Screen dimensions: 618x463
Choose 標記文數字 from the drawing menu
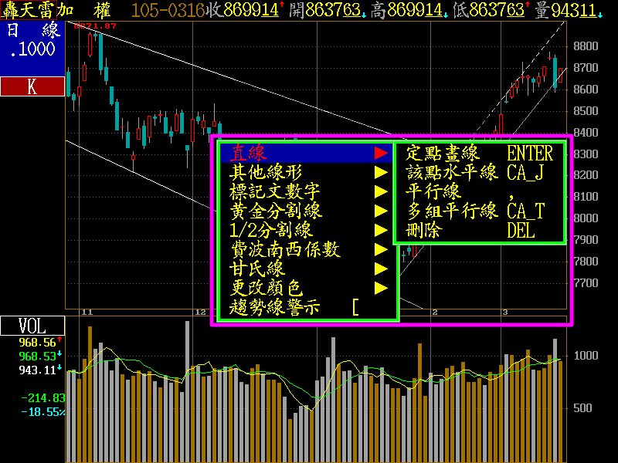click(275, 191)
